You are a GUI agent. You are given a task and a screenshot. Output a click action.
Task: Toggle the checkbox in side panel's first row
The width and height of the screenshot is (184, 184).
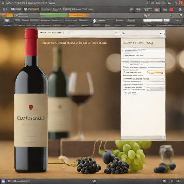point(123,51)
